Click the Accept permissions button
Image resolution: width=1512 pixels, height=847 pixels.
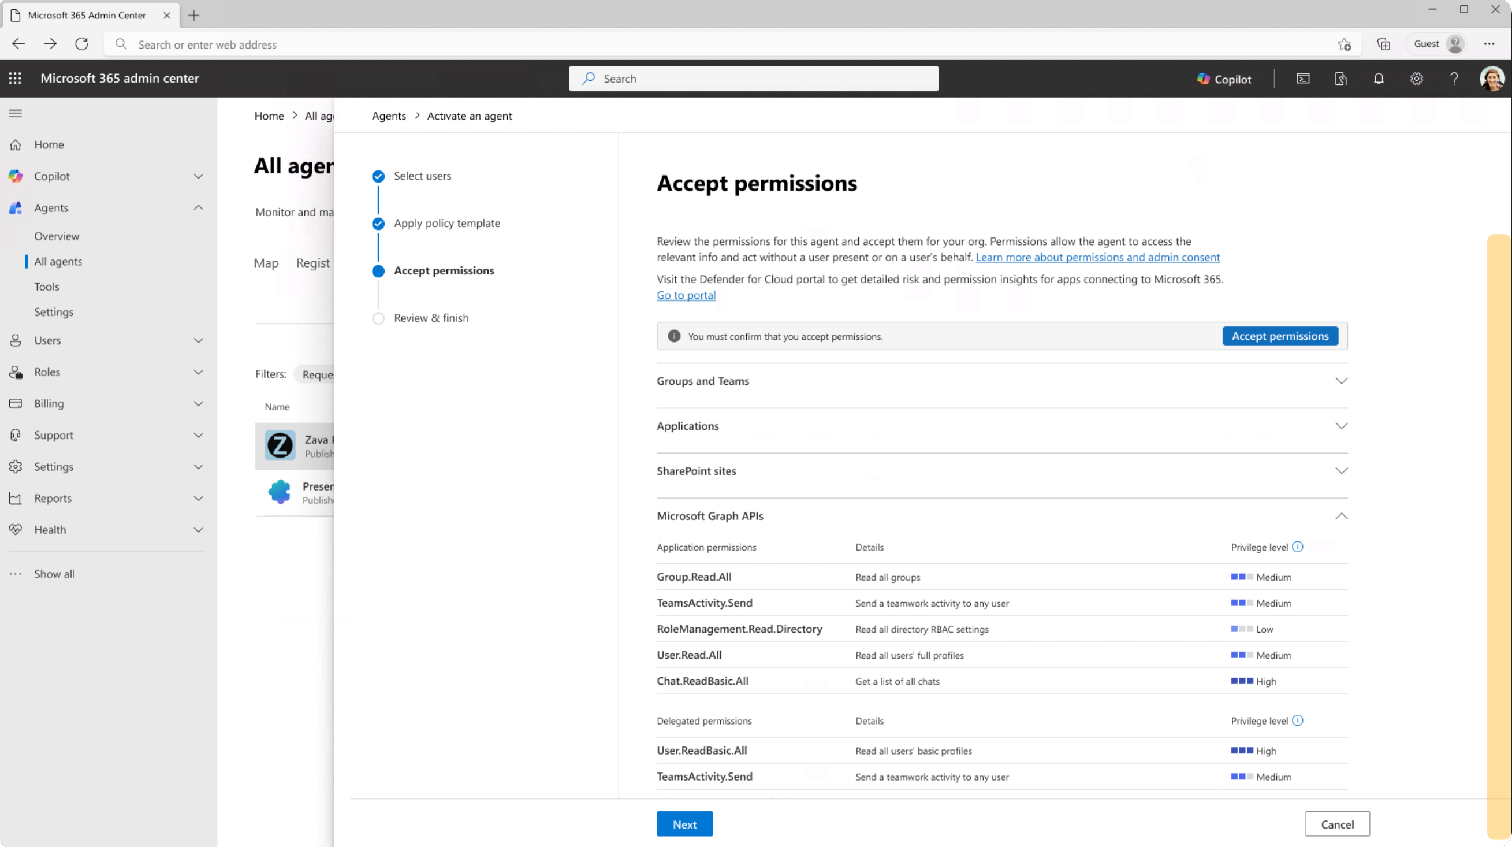[1280, 336]
